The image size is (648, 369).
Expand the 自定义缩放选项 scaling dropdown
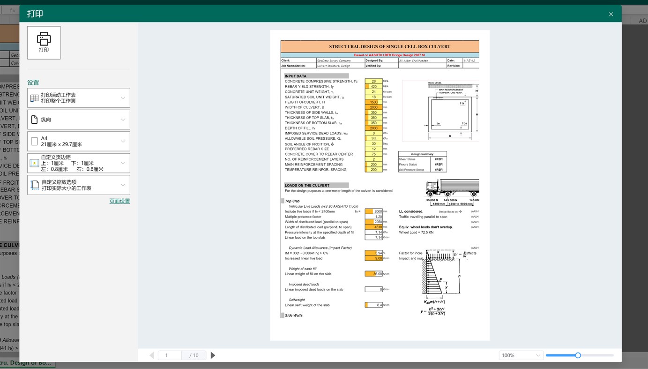(122, 184)
